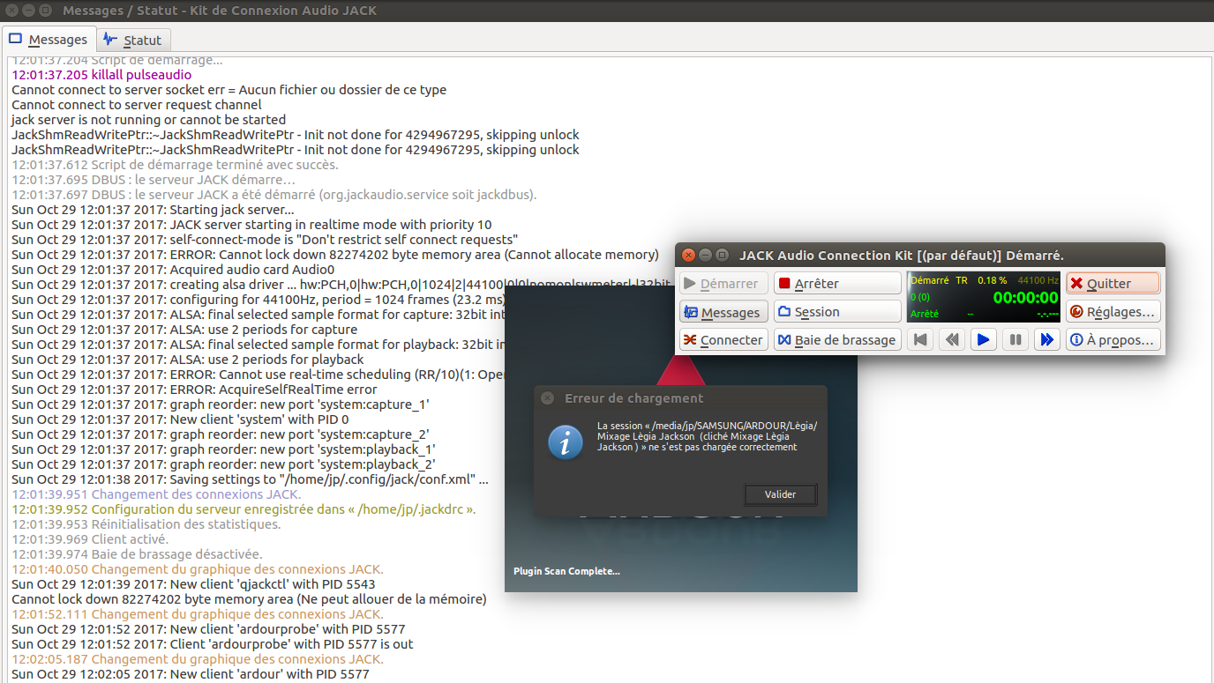Rewind transport to the beginning
Image resolution: width=1214 pixels, height=683 pixels.
(920, 340)
